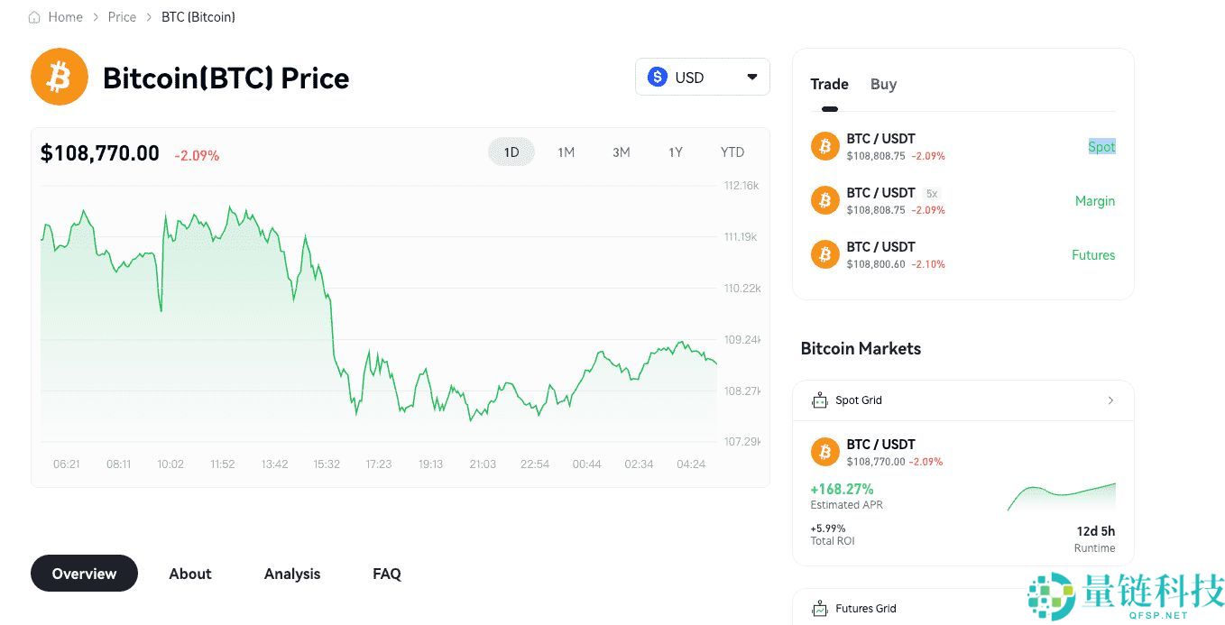Switch to the Buy tab
This screenshot has width=1225, height=625.
(883, 84)
